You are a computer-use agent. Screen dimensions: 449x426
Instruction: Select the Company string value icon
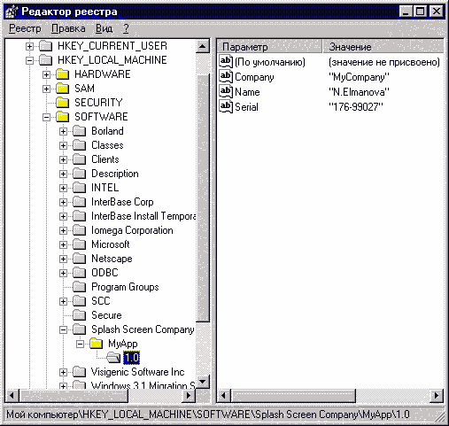(x=226, y=76)
